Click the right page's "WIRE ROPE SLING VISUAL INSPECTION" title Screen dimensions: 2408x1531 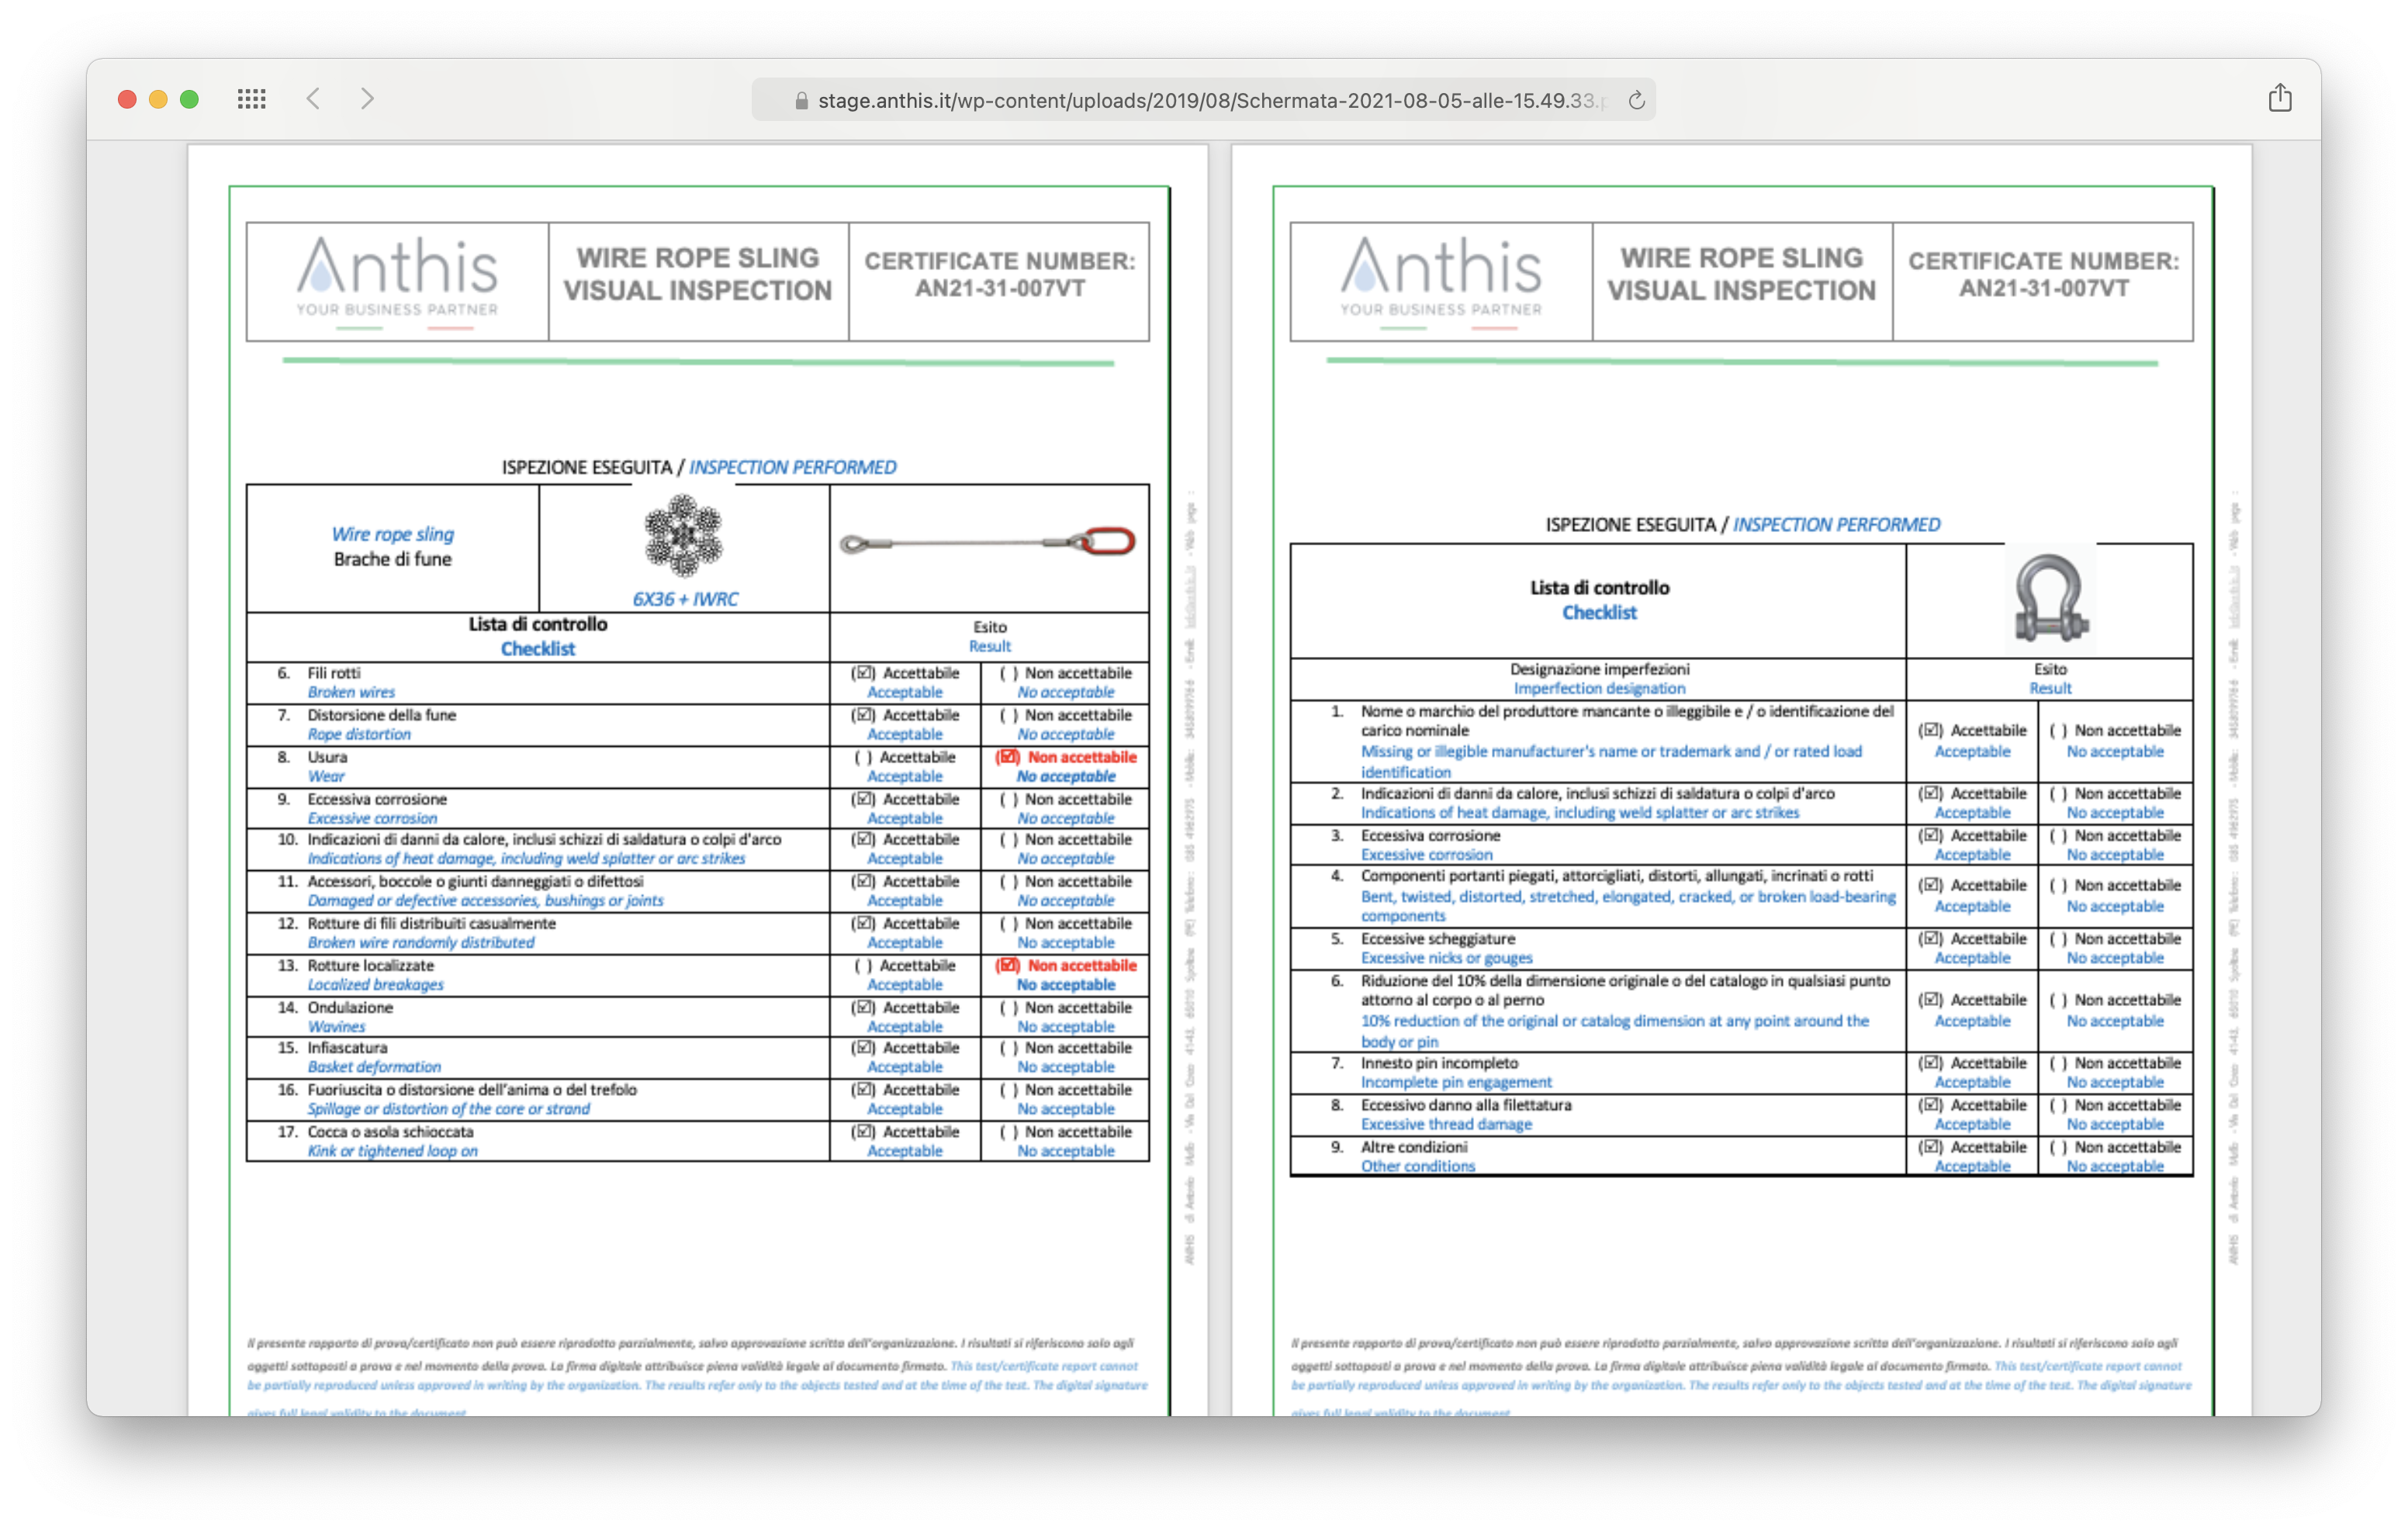click(1742, 274)
